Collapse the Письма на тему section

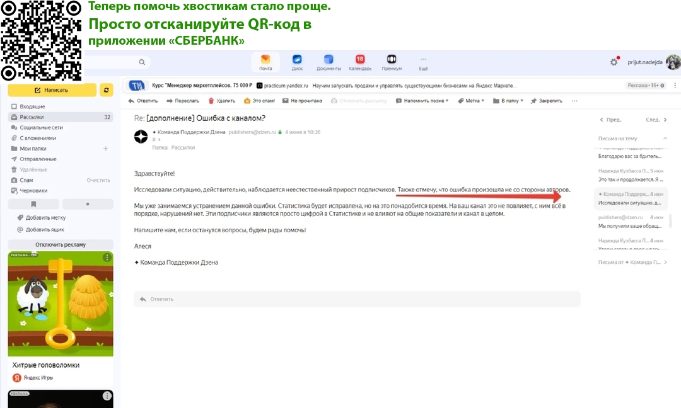point(665,139)
